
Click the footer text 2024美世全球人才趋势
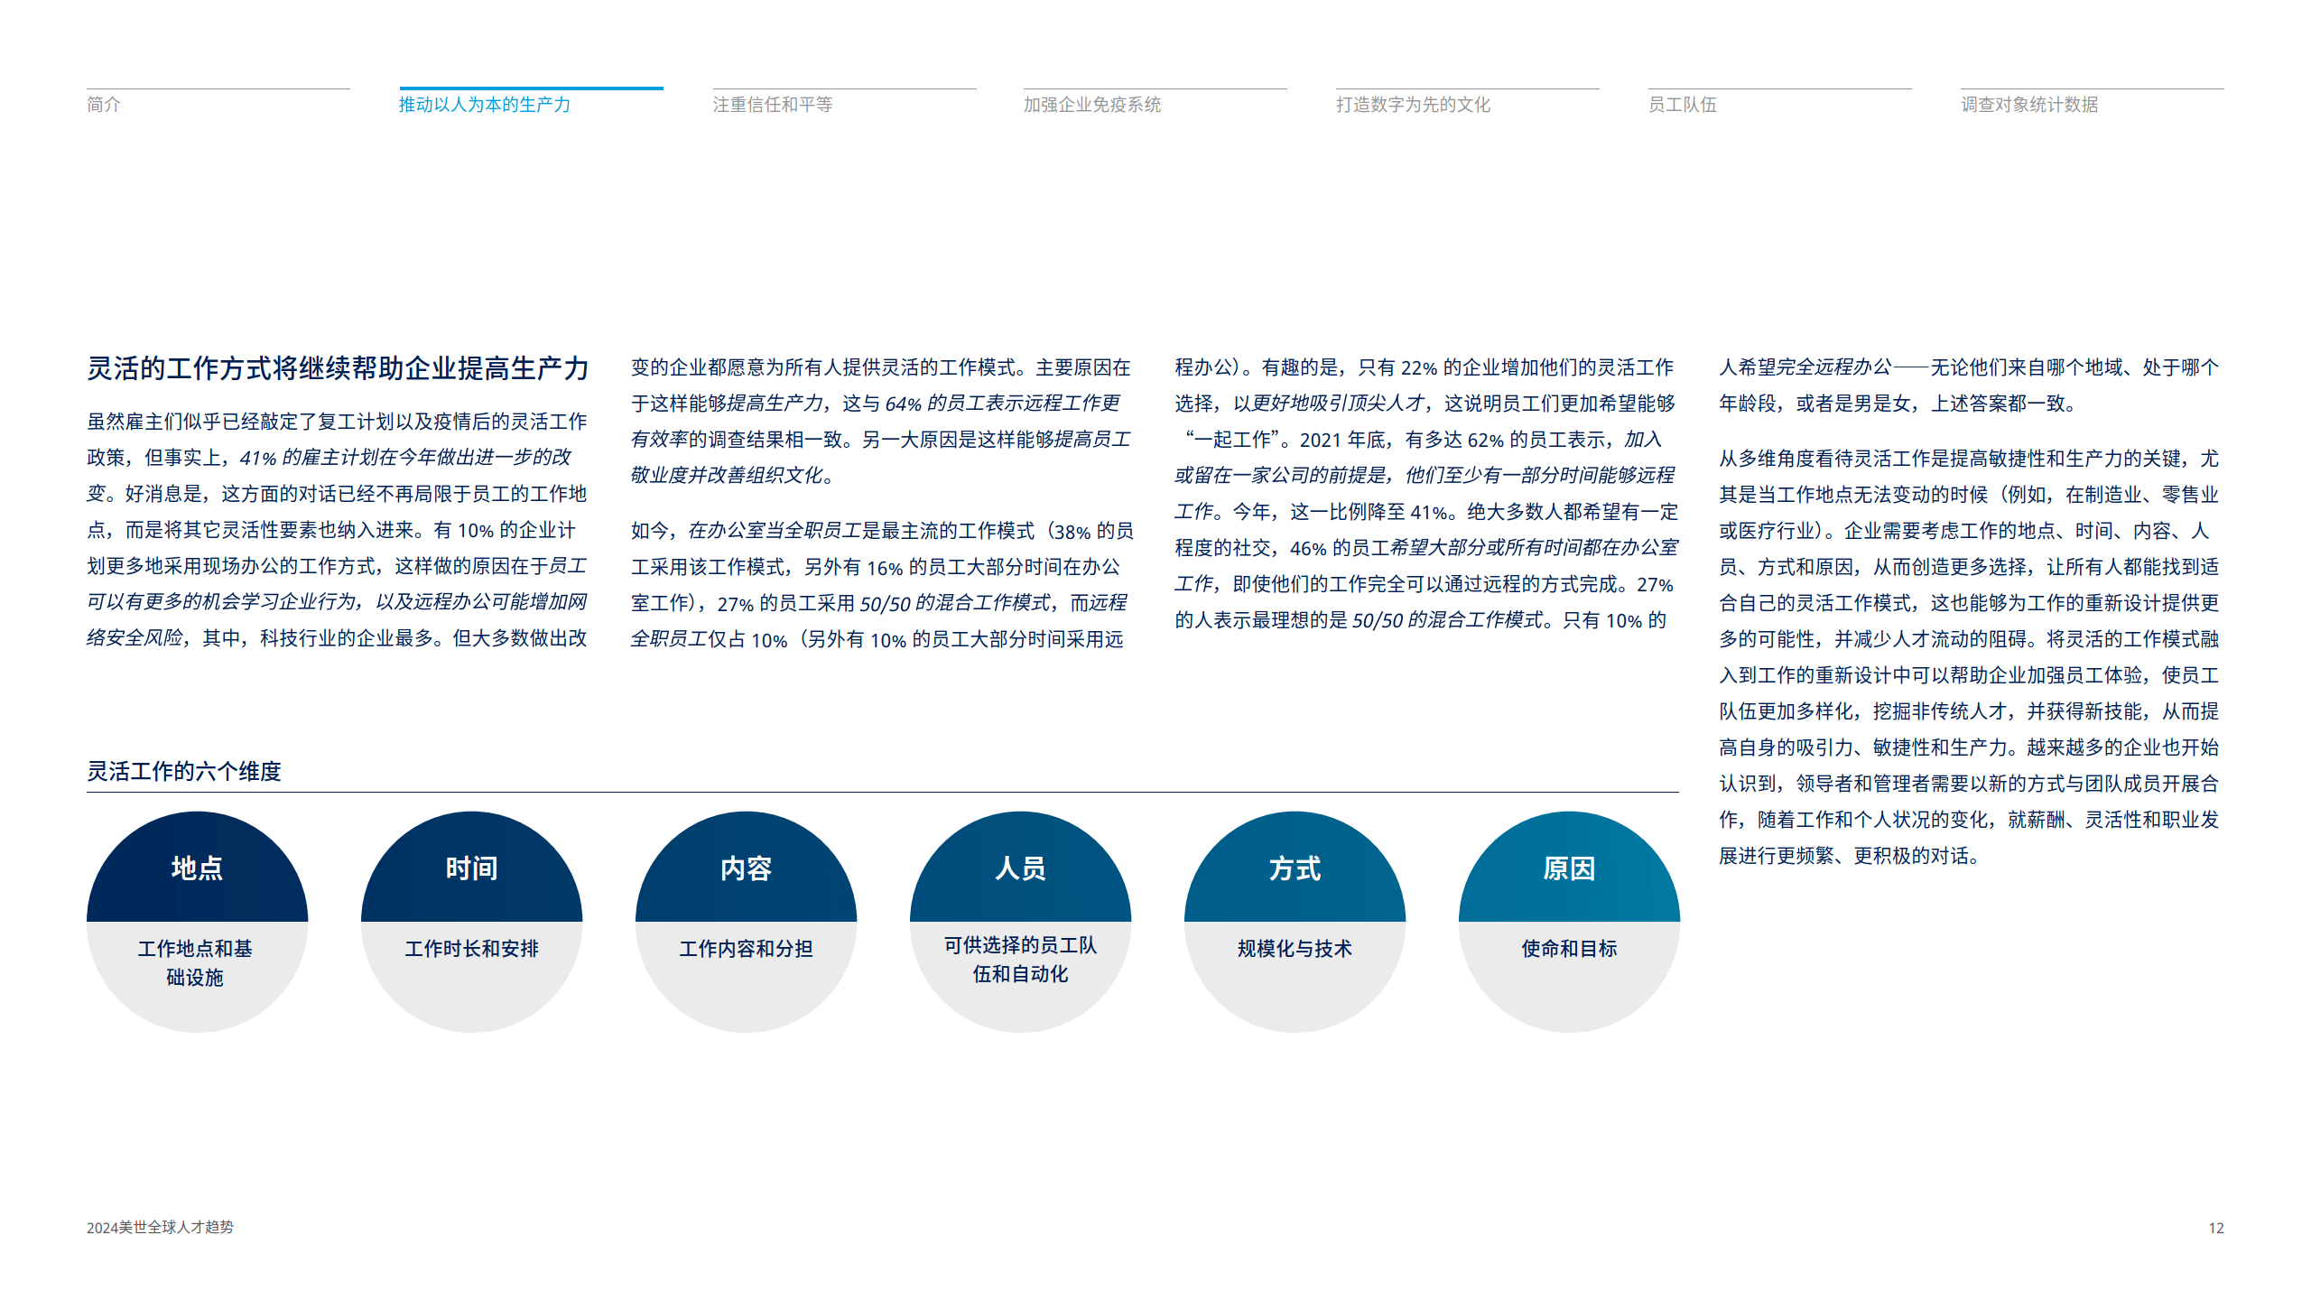tap(160, 1228)
